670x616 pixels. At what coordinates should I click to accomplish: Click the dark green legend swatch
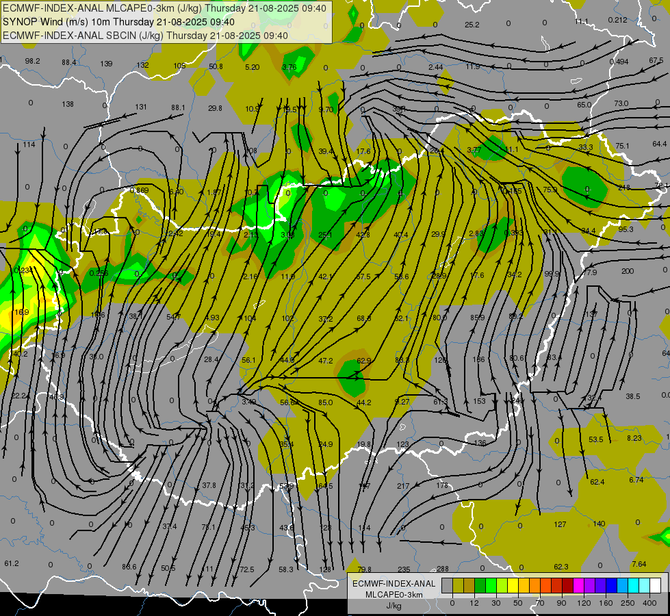point(480,585)
